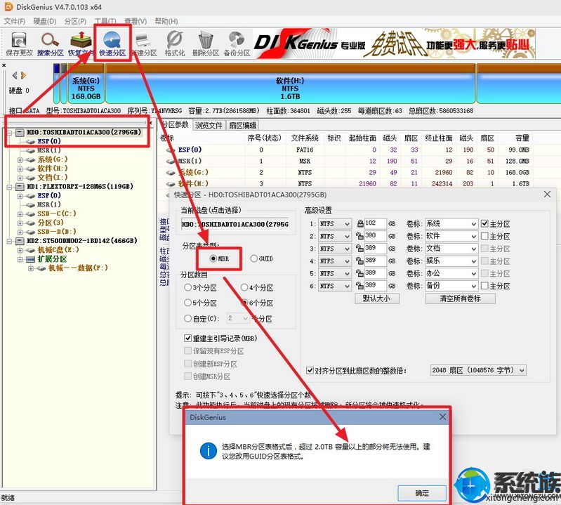Choose custom 自定(C) partition count
The image size is (561, 505).
(202, 319)
